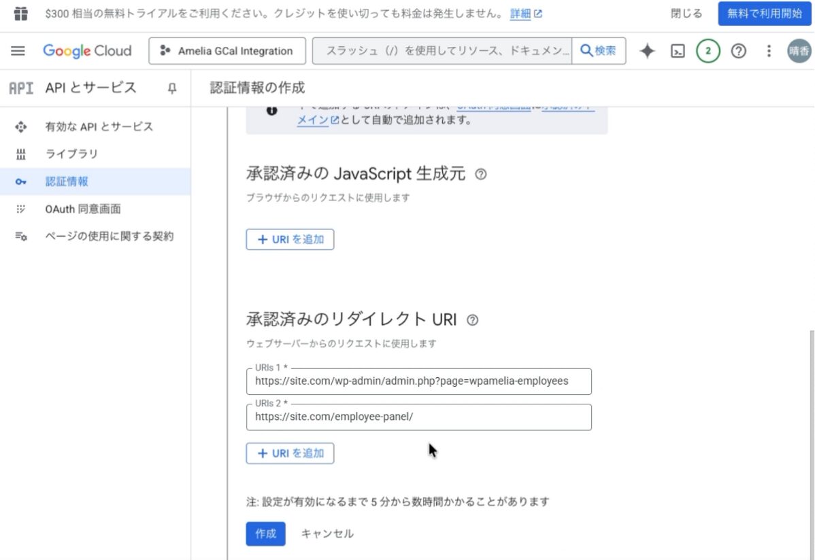Click the user account avatar

click(799, 51)
